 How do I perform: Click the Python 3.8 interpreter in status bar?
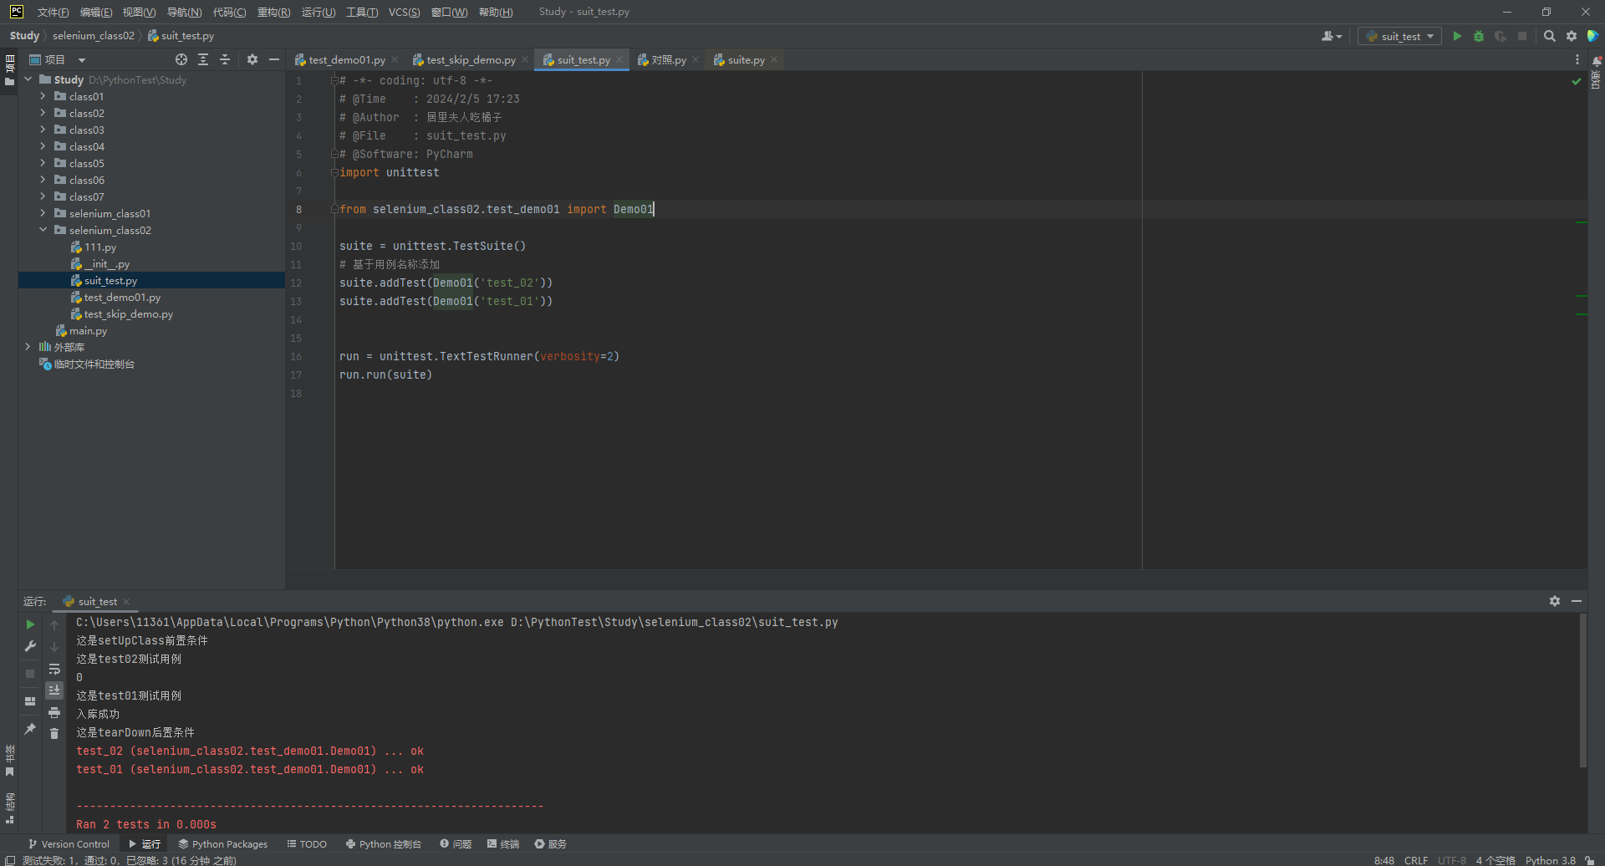coord(1550,860)
